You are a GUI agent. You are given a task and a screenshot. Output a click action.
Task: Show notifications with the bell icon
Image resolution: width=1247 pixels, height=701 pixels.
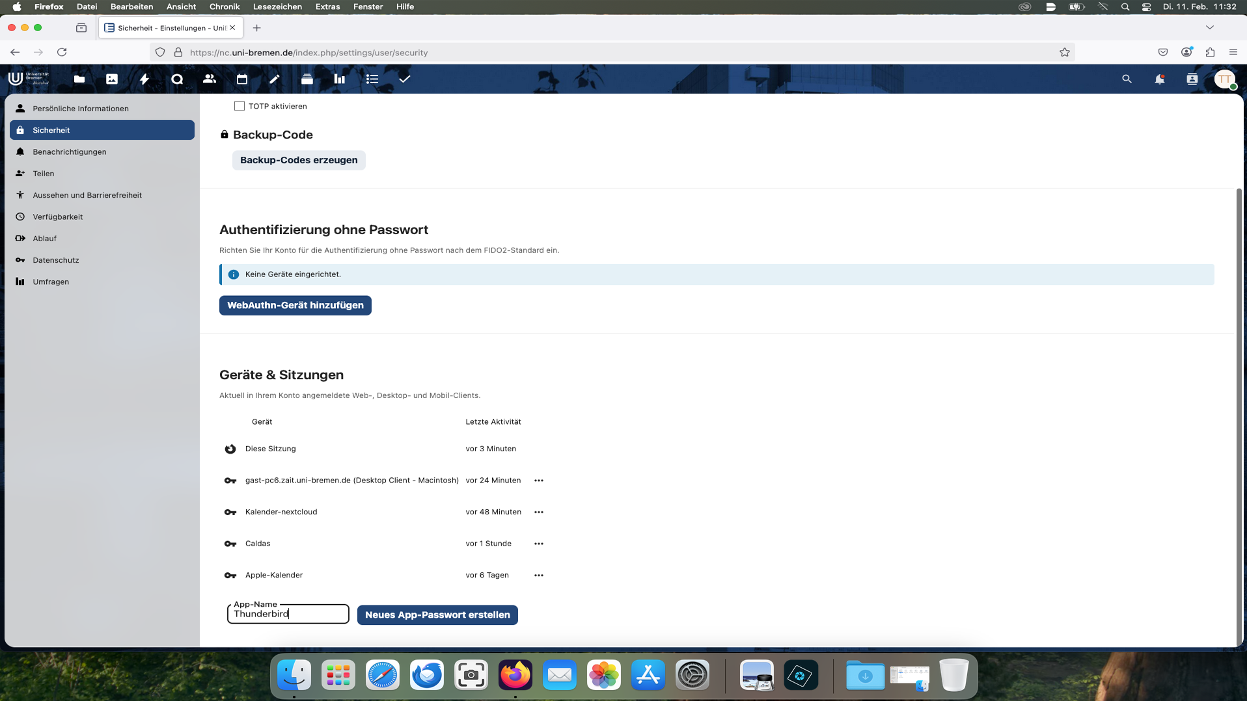[1159, 79]
